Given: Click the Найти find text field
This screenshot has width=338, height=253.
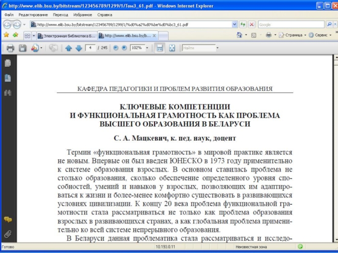Looking at the screenshot, I should [199, 48].
